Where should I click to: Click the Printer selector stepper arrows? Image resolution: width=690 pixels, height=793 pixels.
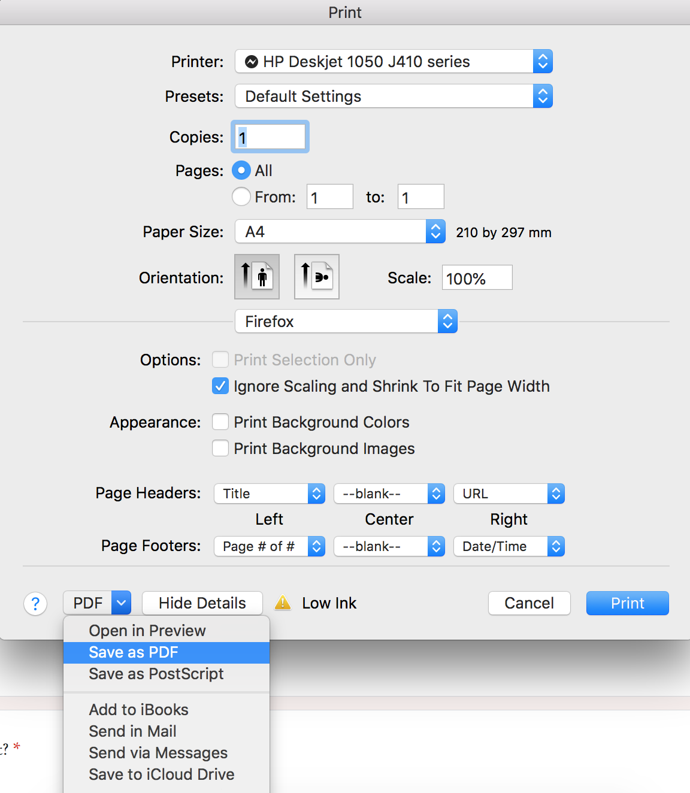543,61
